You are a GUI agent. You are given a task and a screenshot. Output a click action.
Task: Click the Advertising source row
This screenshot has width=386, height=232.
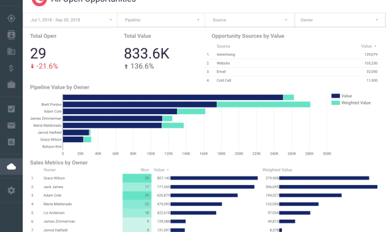292,54
